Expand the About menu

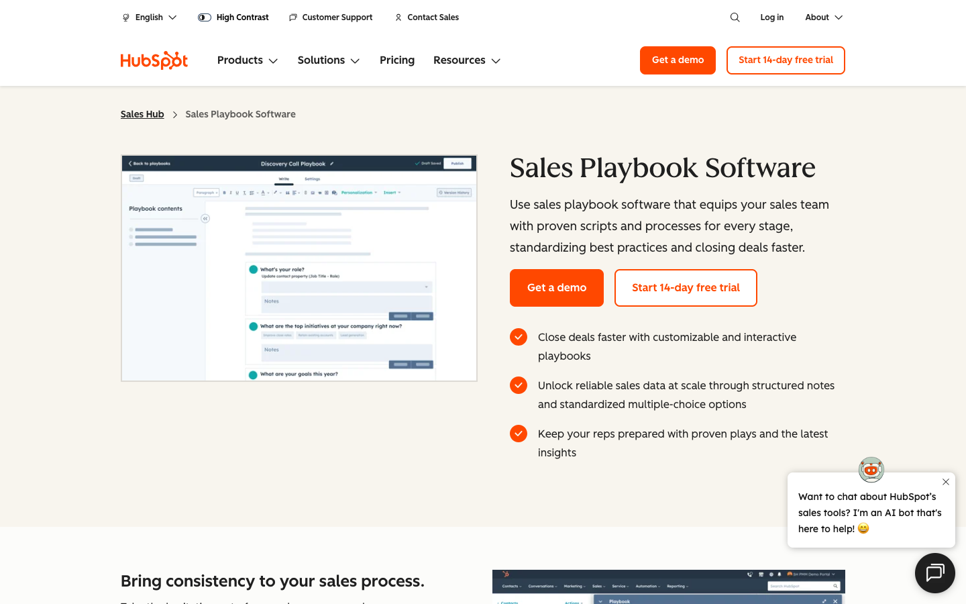(824, 17)
